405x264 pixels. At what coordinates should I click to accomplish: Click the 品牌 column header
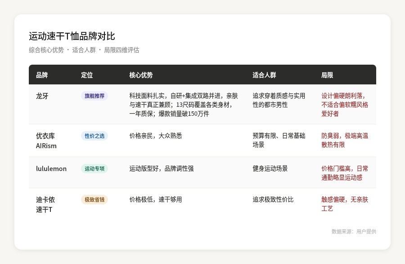pos(42,75)
